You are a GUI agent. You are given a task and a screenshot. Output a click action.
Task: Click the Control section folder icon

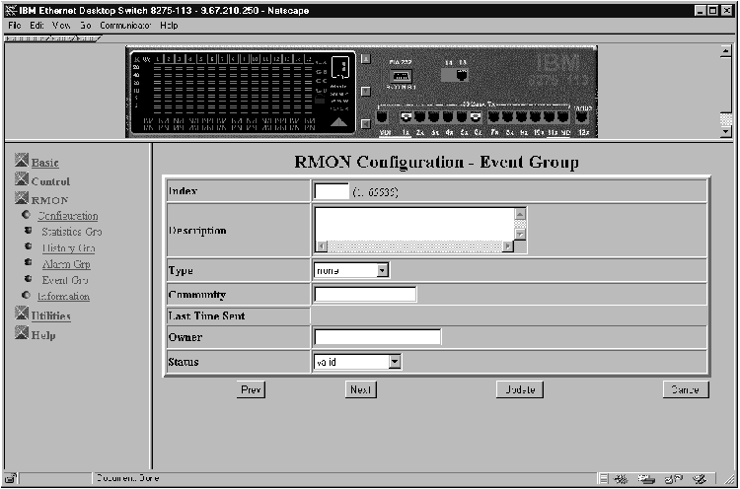[x=22, y=181]
